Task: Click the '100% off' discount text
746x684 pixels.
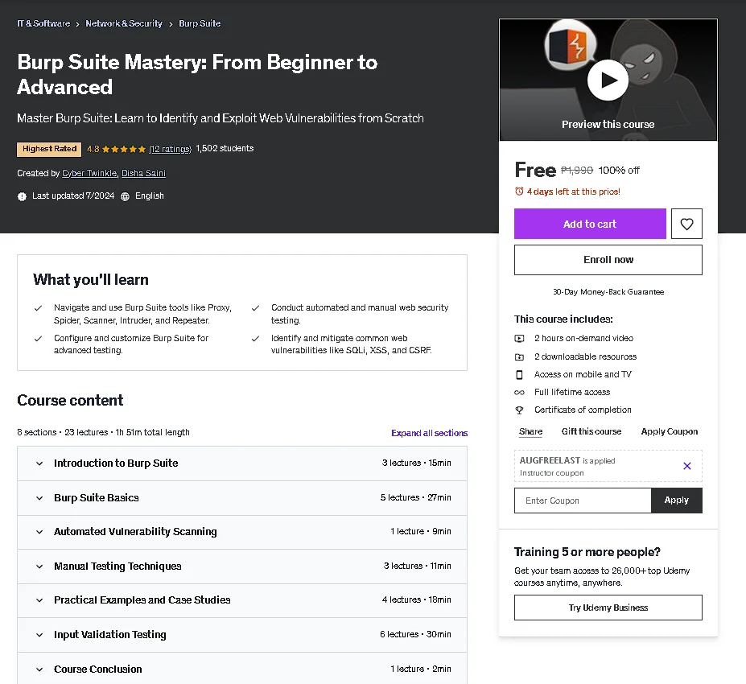Action: tap(619, 171)
